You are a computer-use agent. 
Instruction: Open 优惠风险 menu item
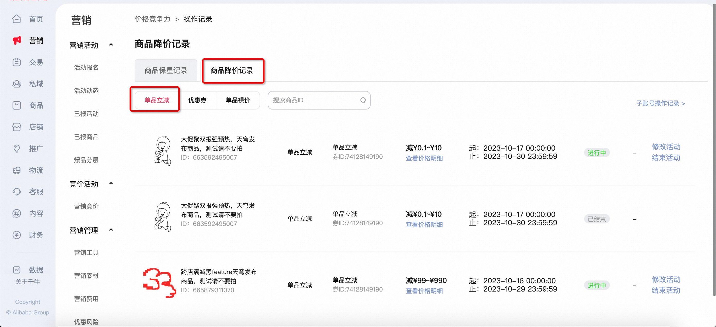tap(86, 322)
